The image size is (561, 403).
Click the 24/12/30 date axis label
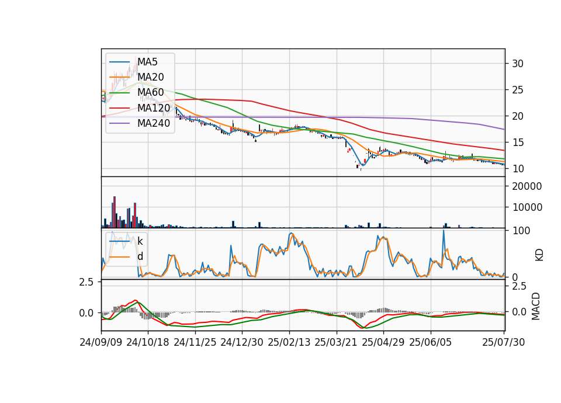tap(242, 342)
